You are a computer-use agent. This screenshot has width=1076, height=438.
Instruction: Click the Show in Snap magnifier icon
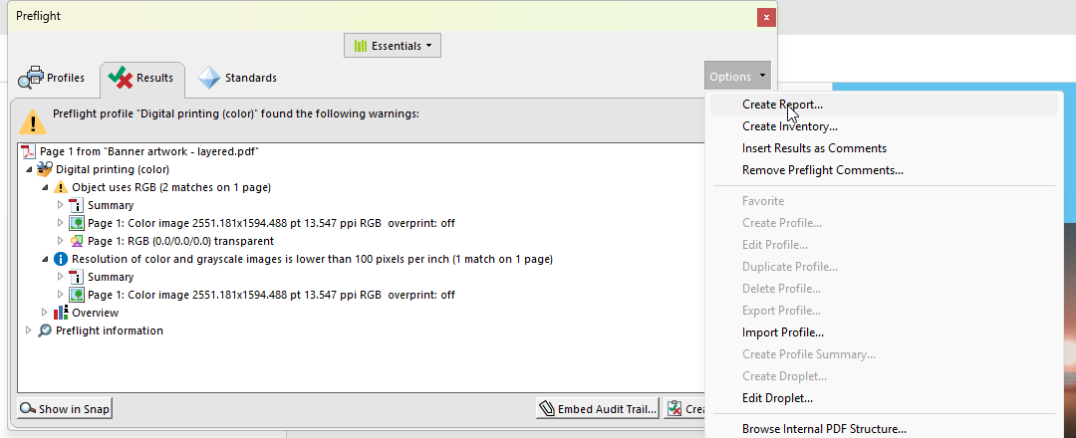click(x=28, y=409)
